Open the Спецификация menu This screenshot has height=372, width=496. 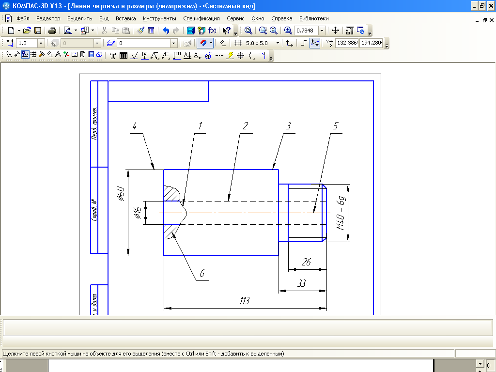click(x=201, y=19)
